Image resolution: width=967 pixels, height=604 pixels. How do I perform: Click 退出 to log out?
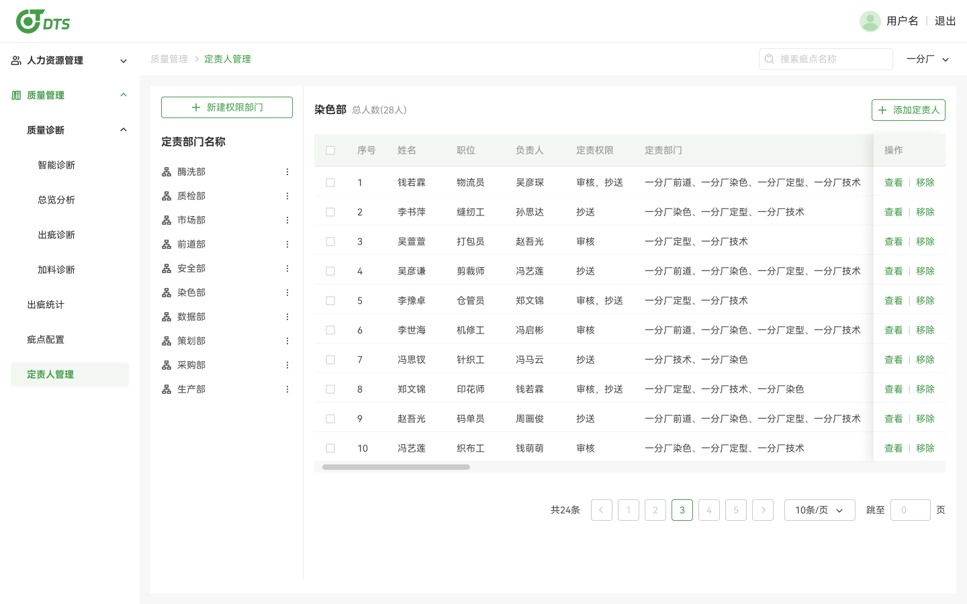coord(946,21)
